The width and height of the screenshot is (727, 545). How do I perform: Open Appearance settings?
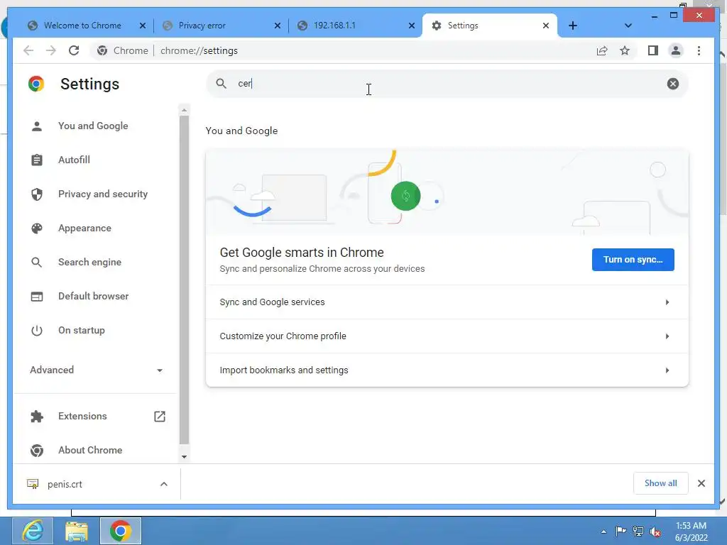coord(85,228)
